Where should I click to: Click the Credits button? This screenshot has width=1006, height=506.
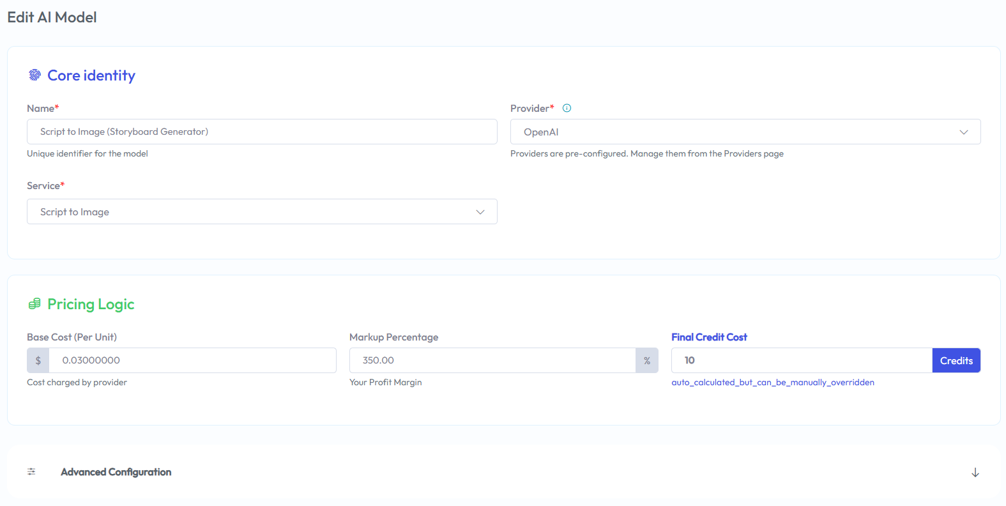[956, 360]
